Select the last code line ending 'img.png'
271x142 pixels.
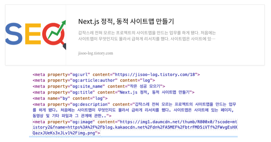66,133
